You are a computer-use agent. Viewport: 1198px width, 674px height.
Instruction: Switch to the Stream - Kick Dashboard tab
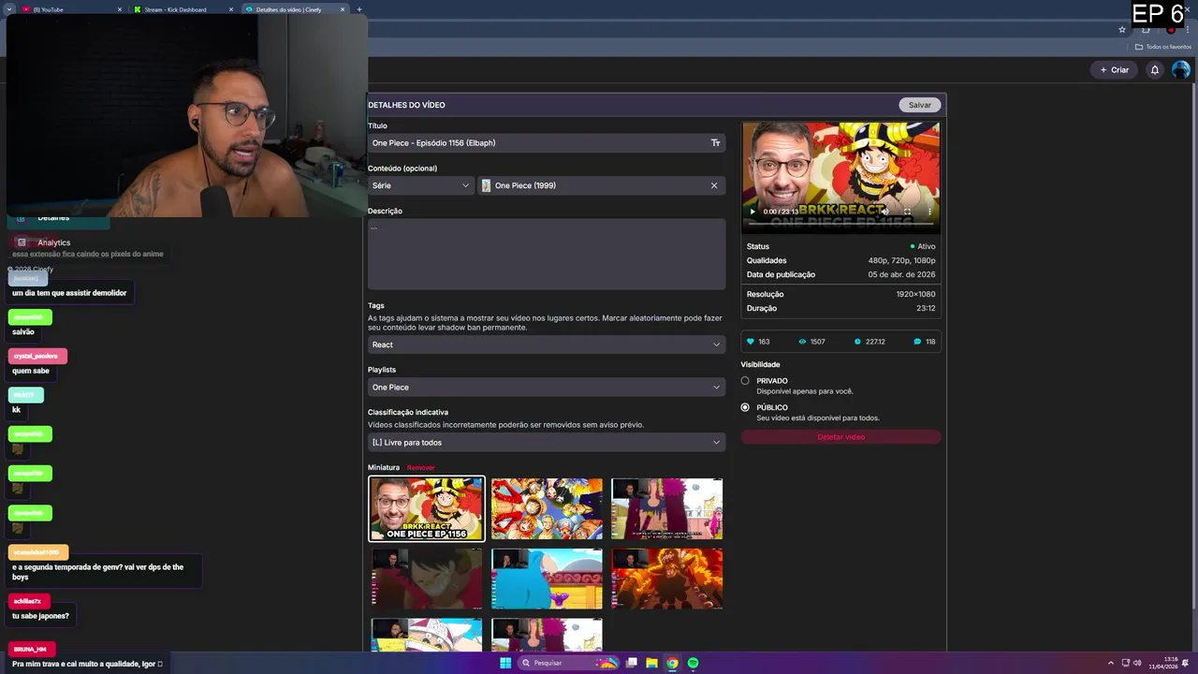183,9
